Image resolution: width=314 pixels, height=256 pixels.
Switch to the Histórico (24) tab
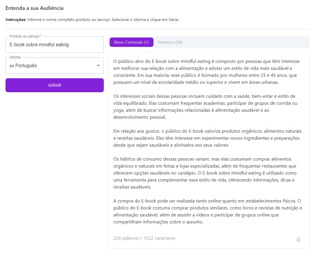[x=170, y=42]
